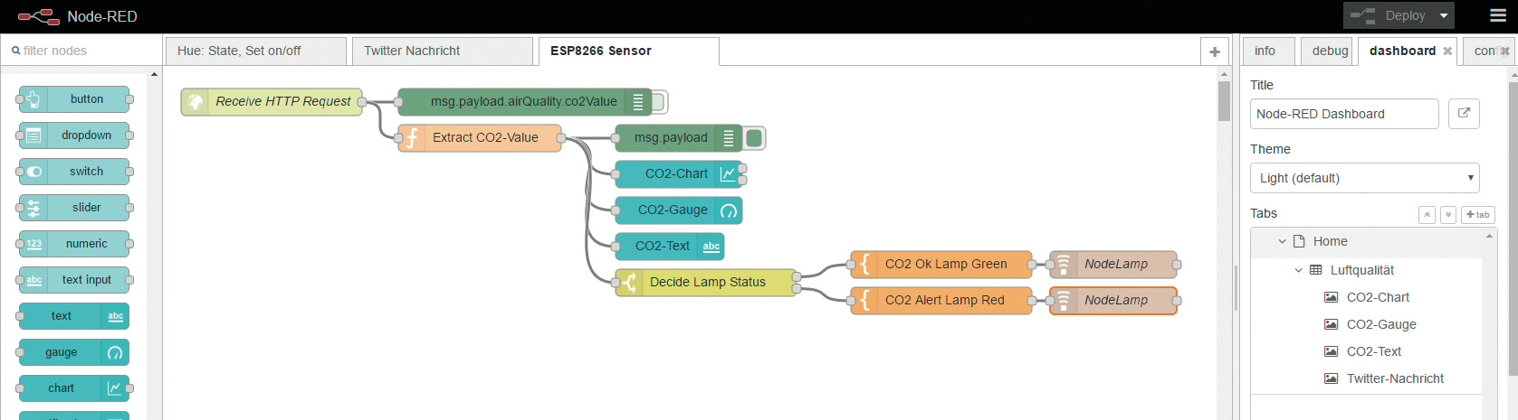Collapse the Luftqualität group chevron
Image resolution: width=1518 pixels, height=420 pixels.
click(1298, 270)
